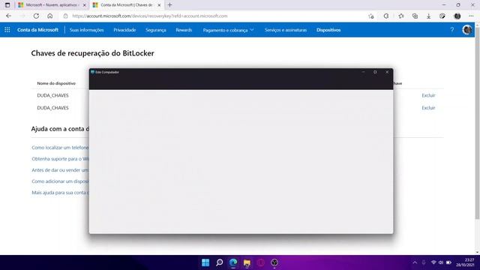The height and width of the screenshot is (270, 480).
Task: Open File Explorer from taskbar
Action: (247, 262)
